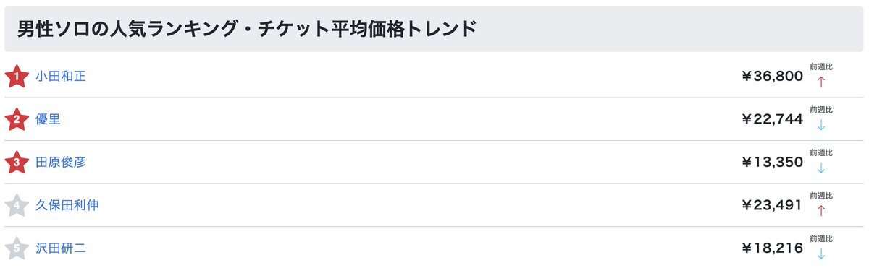Click the ¥22,744 average price
Viewport: 869px width, 268px height.
click(772, 119)
